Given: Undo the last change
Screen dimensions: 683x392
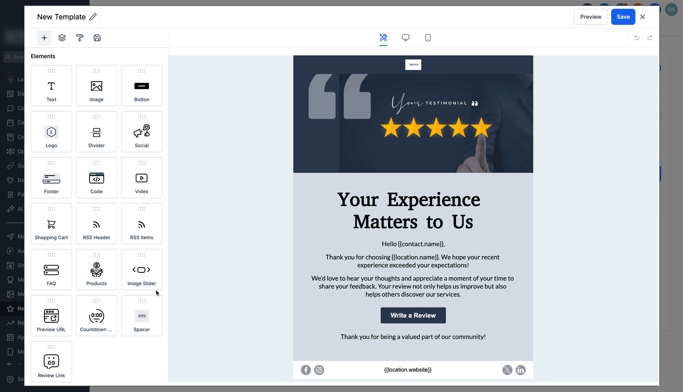Looking at the screenshot, I should (x=637, y=38).
